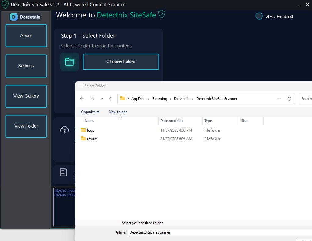The width and height of the screenshot is (312, 241).
Task: Navigate to Detectnix in breadcrumb
Action: (182, 99)
